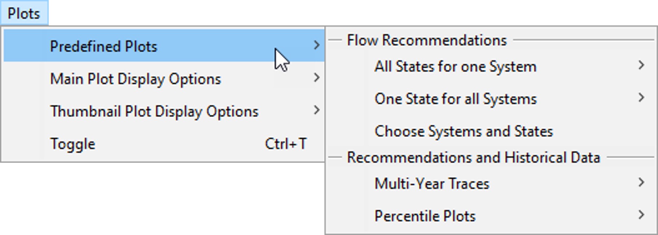Open Main Plot Display Options
Image resolution: width=658 pixels, height=235 pixels.
click(x=135, y=79)
